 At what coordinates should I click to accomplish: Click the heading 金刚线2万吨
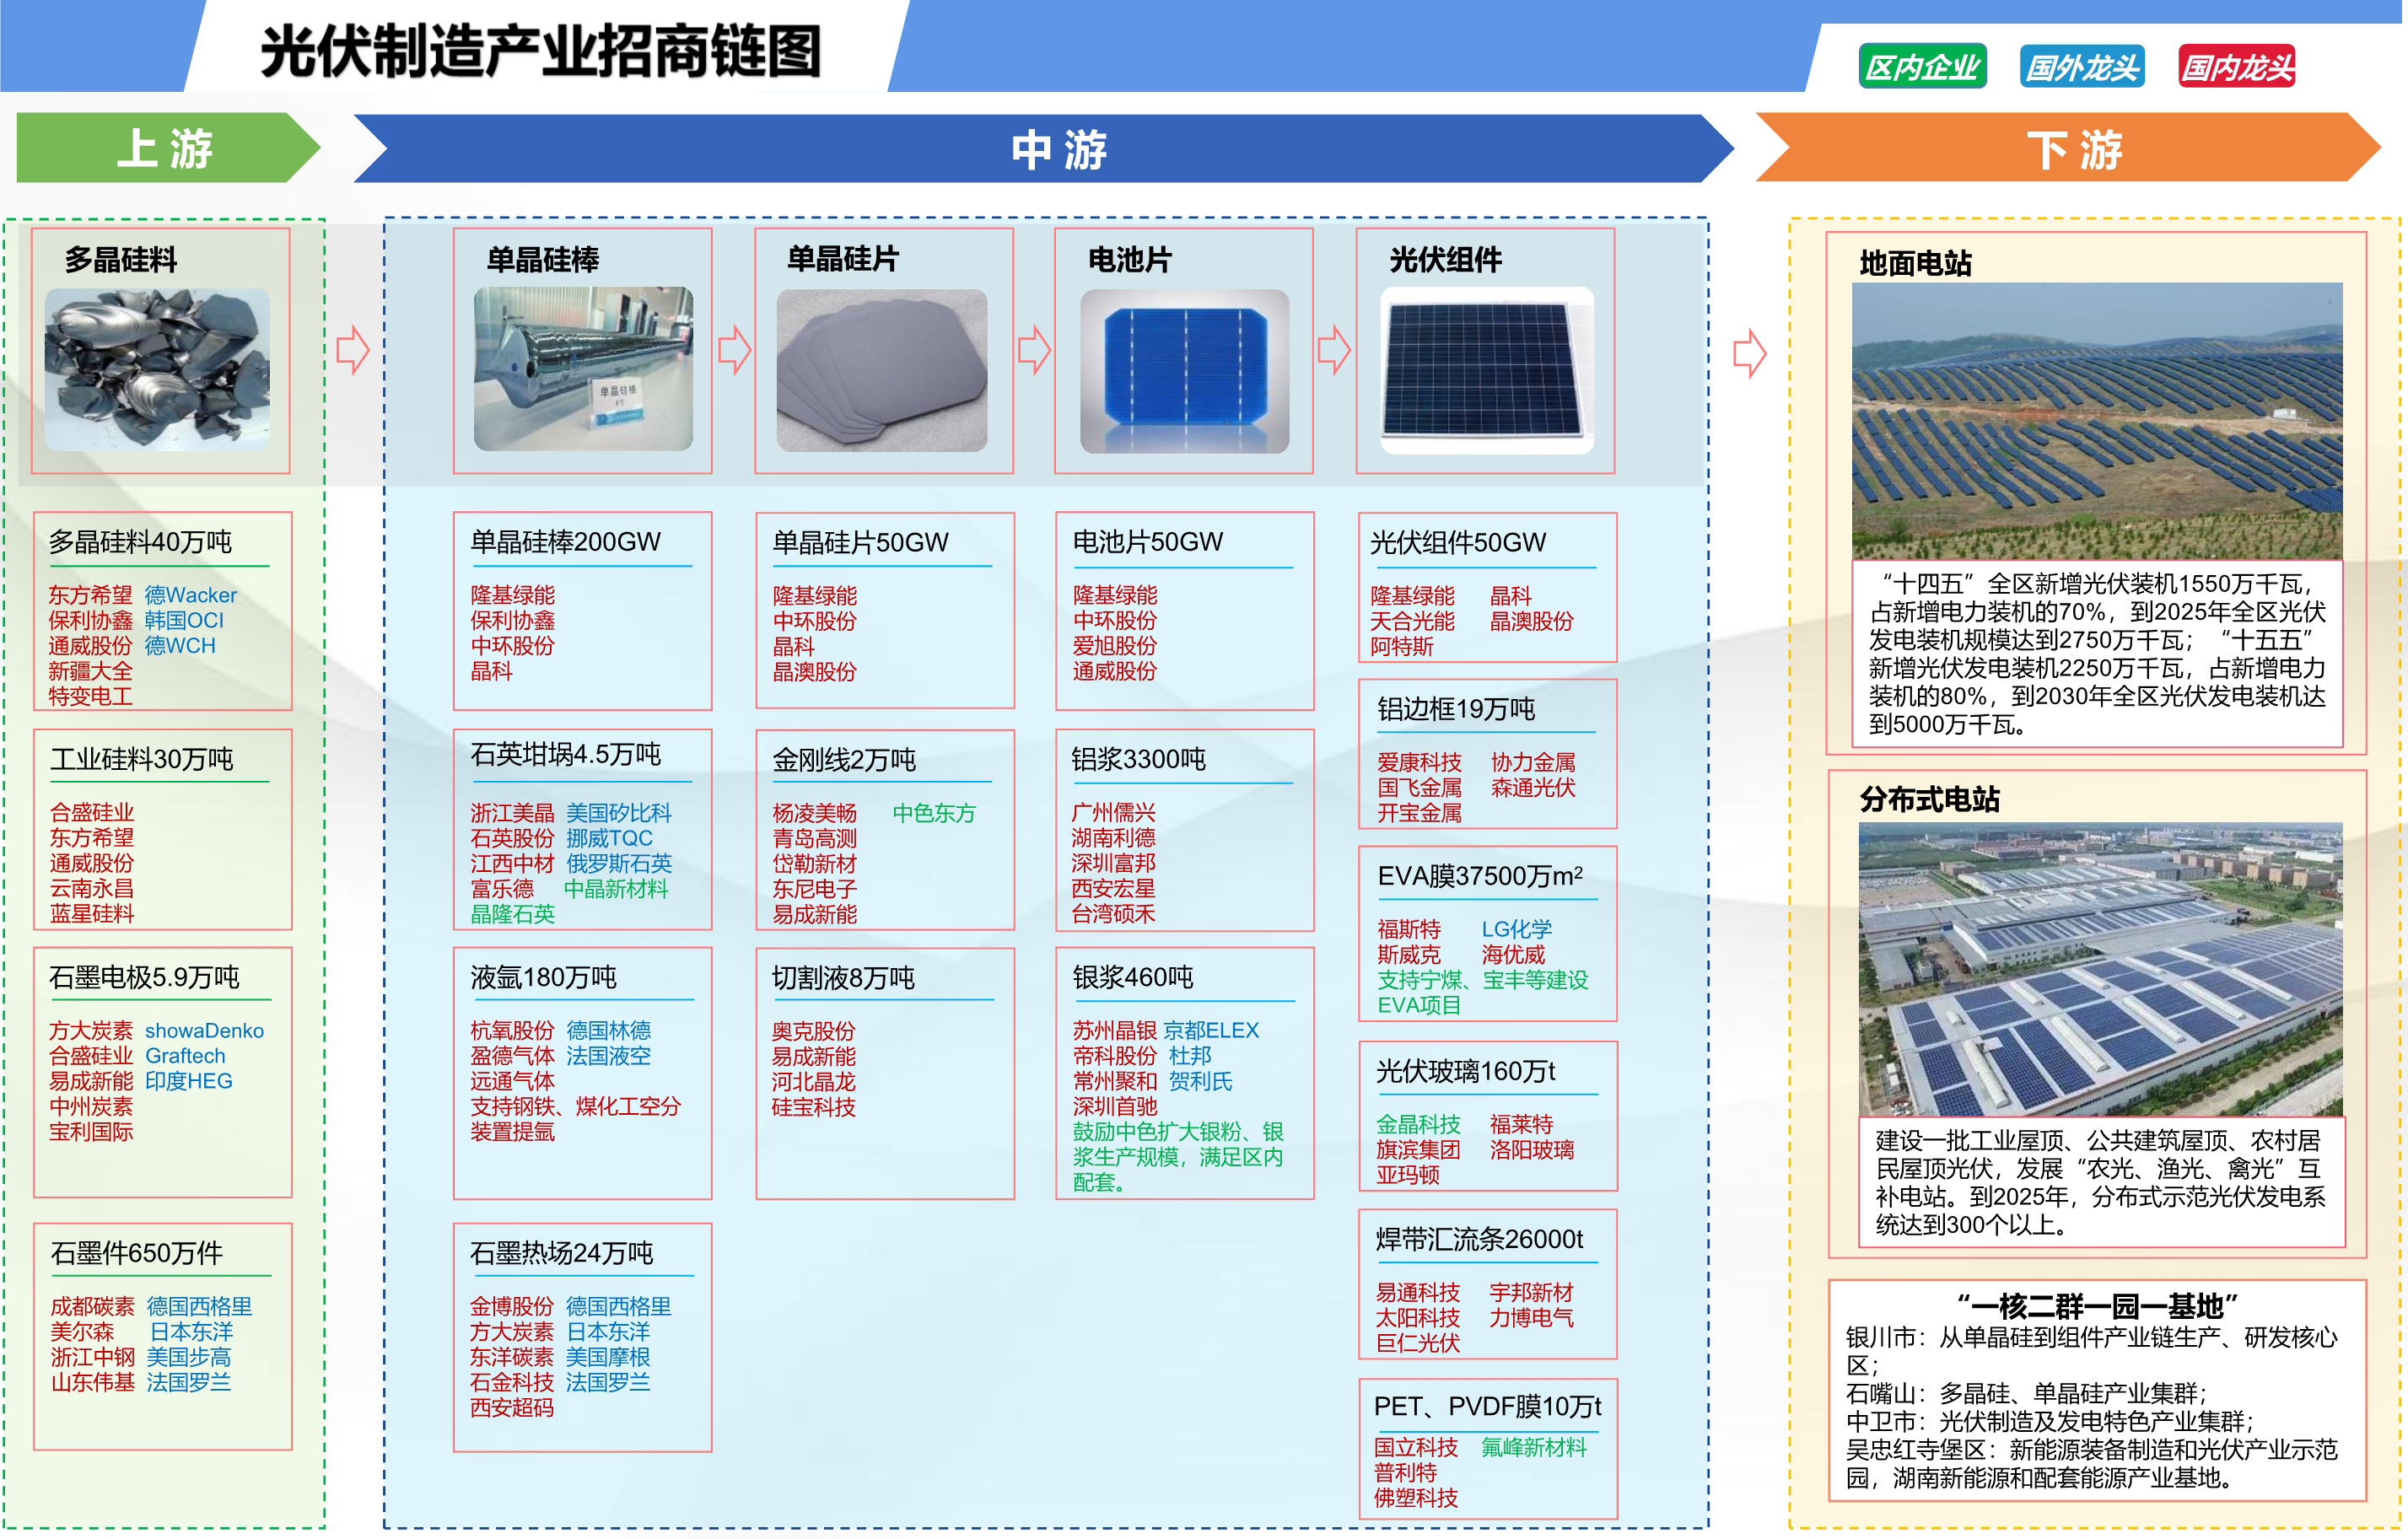click(843, 760)
